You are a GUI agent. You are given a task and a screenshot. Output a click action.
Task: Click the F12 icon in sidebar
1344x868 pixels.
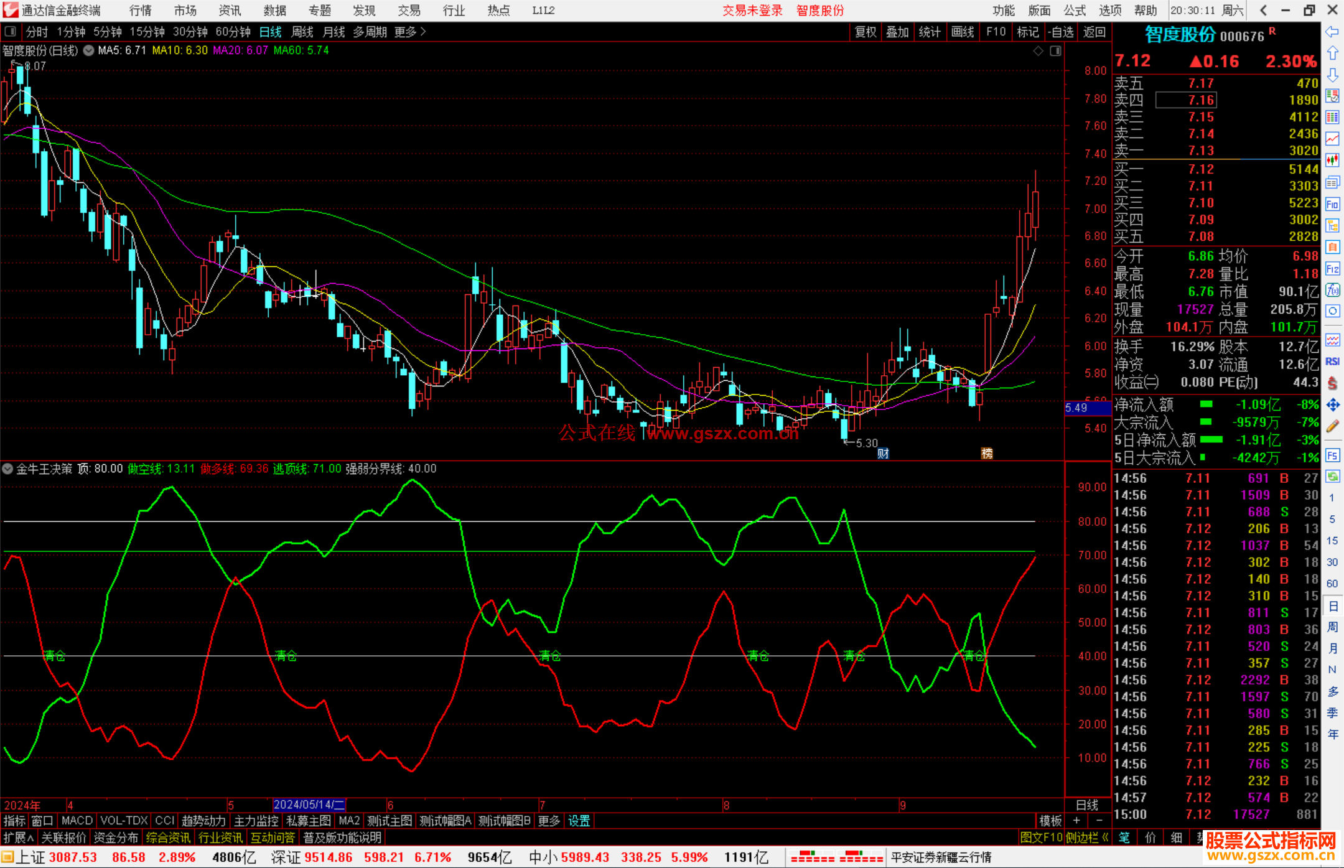(1332, 269)
